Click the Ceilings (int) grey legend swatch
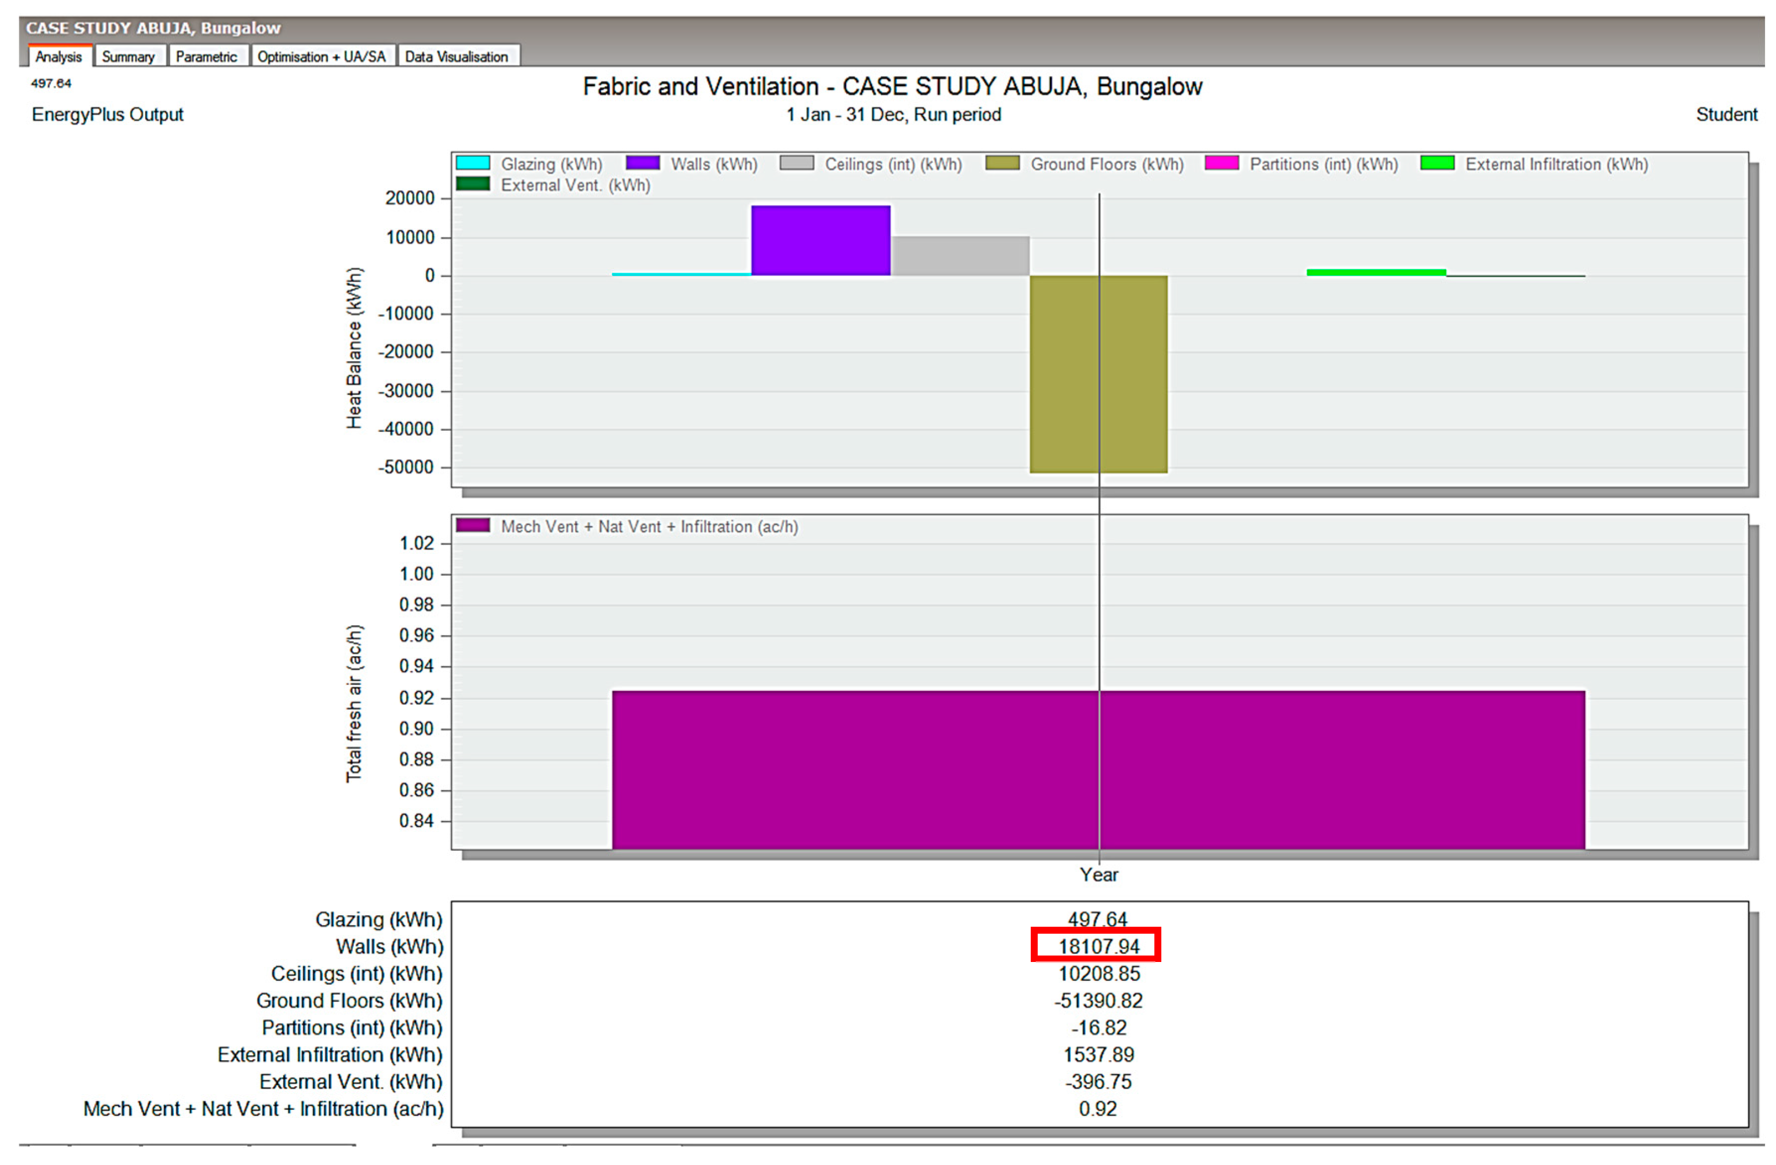This screenshot has height=1165, width=1776. pyautogui.click(x=796, y=163)
